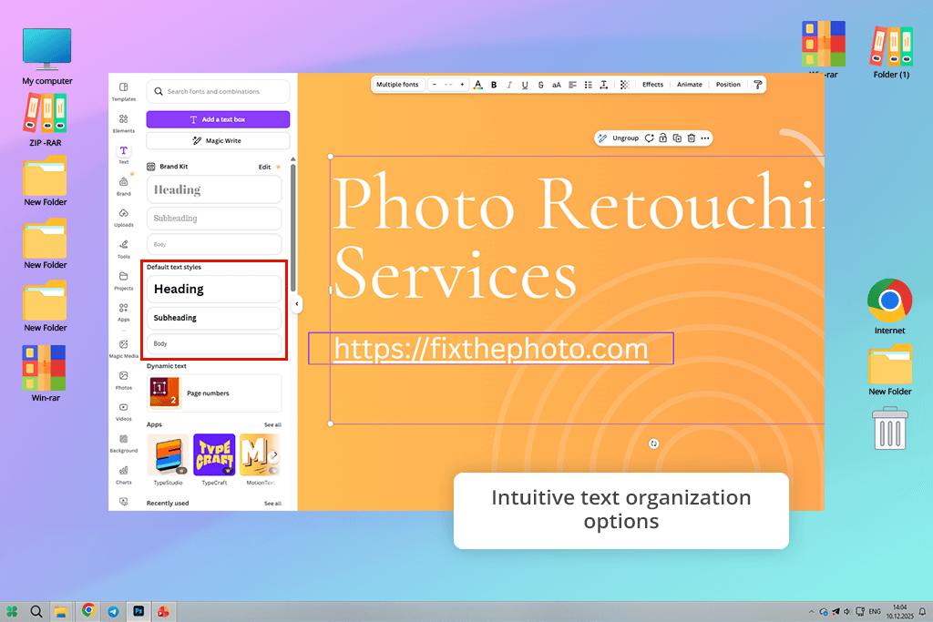Insert Page numbers dynamic text
Viewport: 933px width, 622px height.
coord(214,393)
